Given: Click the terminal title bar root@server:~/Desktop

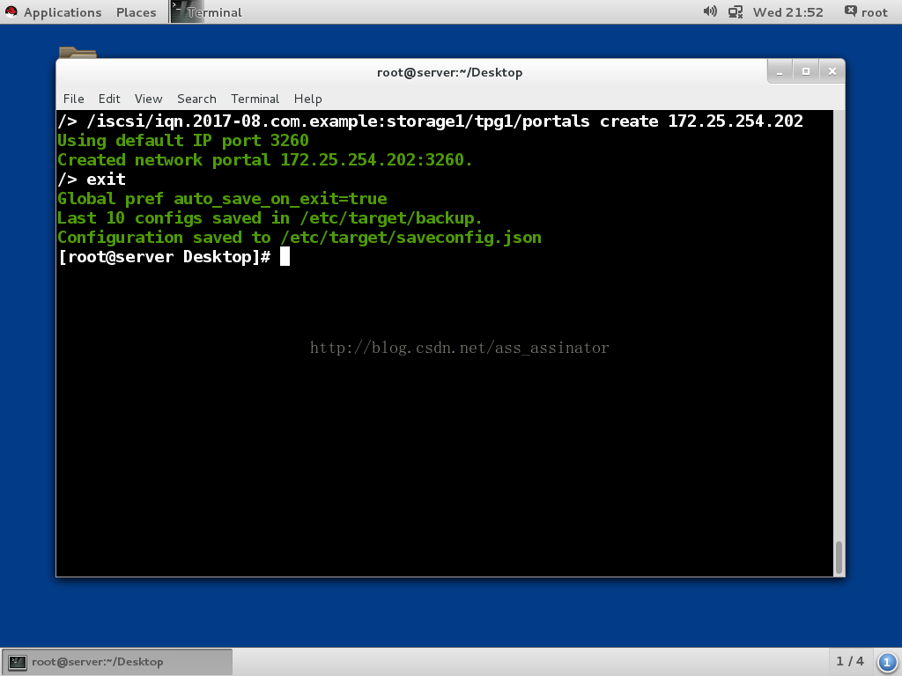Looking at the screenshot, I should click(450, 72).
